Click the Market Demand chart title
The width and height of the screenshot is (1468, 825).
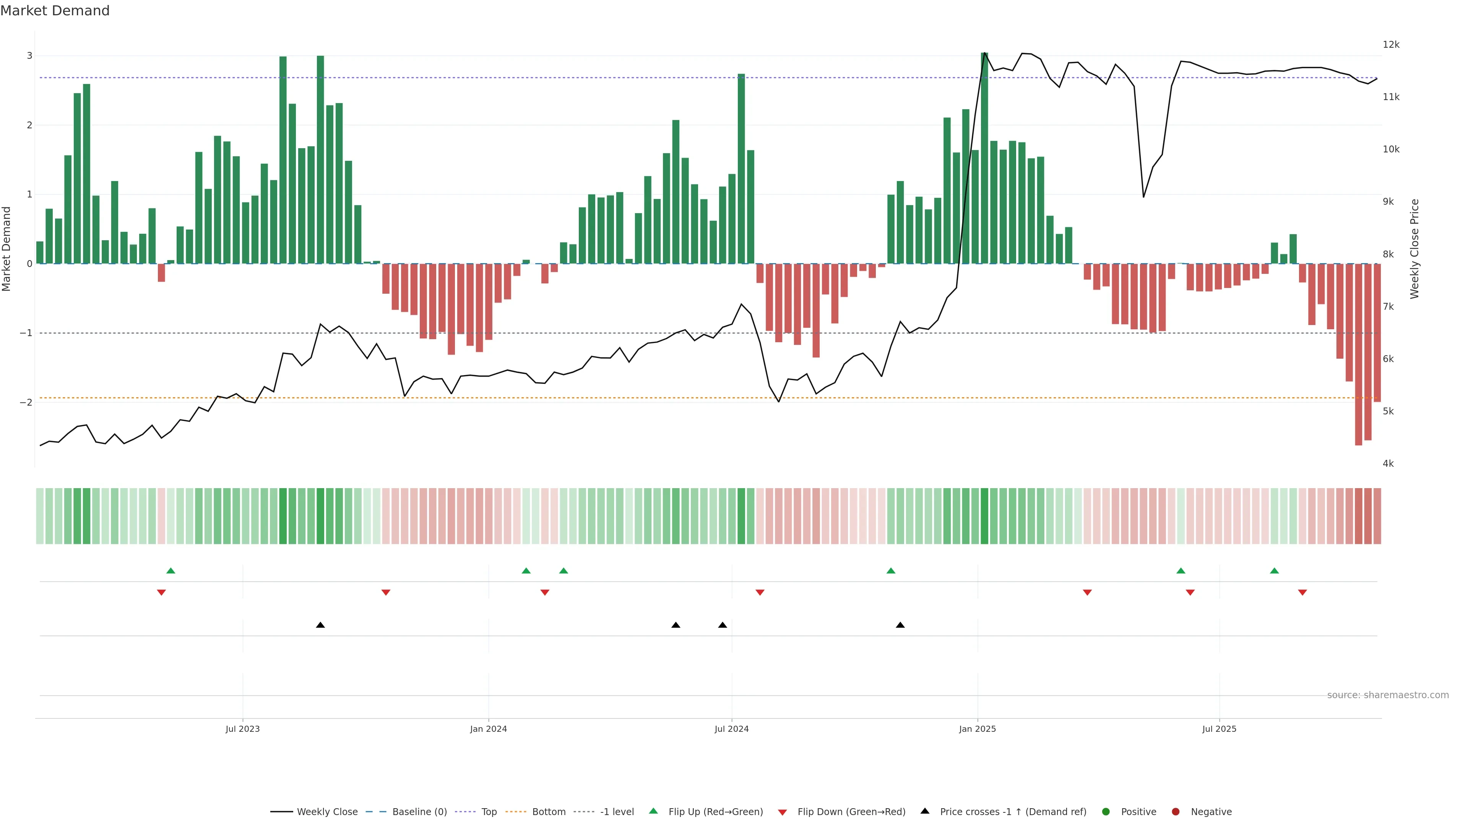coord(55,11)
